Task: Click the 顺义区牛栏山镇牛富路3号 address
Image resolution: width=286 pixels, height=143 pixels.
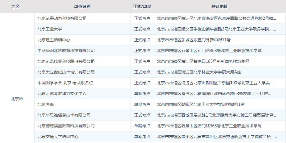Action: [216, 29]
